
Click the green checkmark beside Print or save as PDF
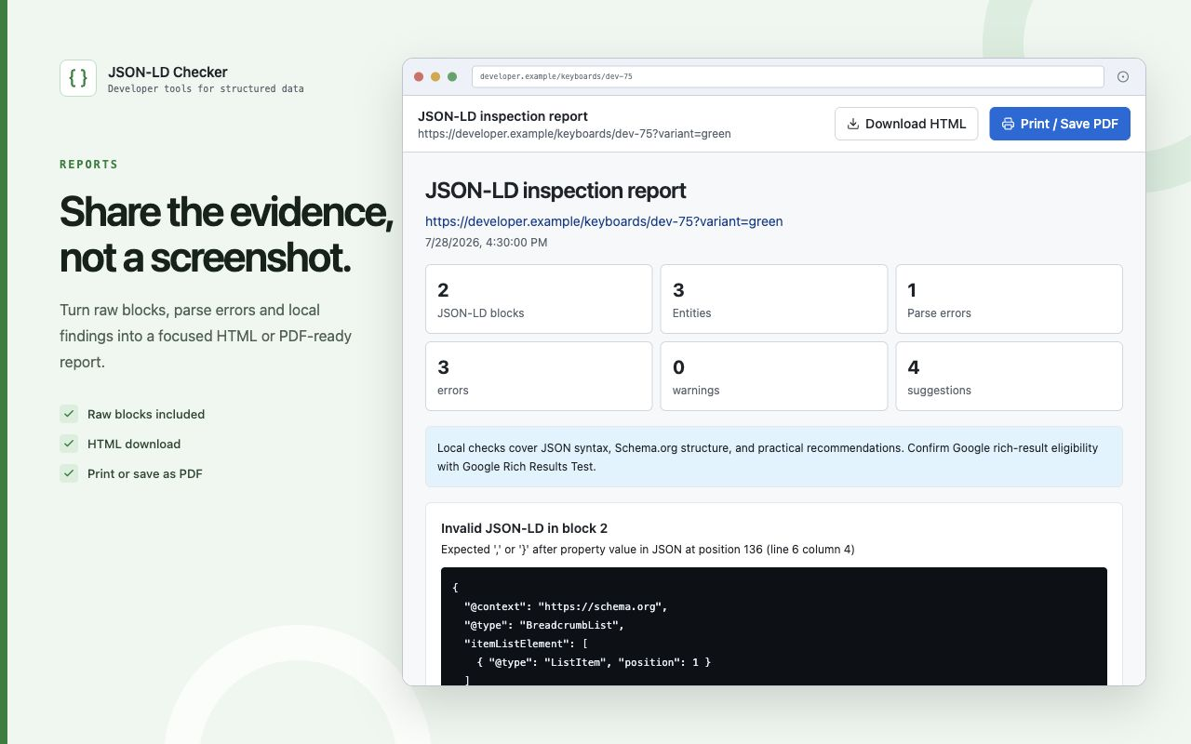point(69,473)
